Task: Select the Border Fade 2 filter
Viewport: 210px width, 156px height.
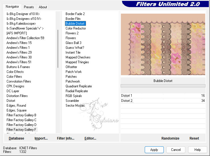Action: tap(75, 14)
